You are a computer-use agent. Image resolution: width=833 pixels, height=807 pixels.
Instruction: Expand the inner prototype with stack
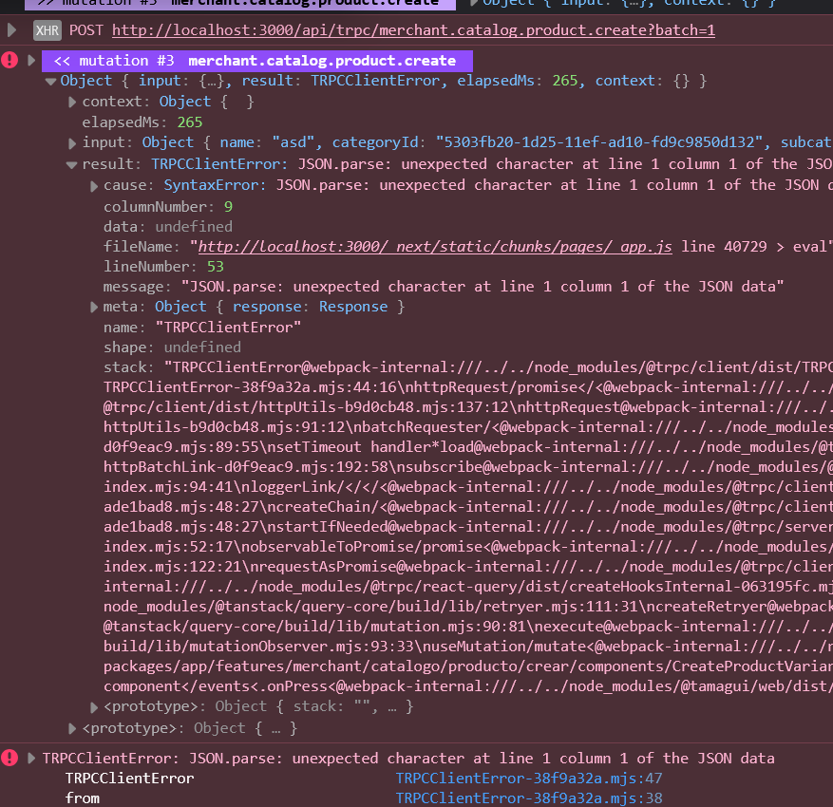pos(94,706)
